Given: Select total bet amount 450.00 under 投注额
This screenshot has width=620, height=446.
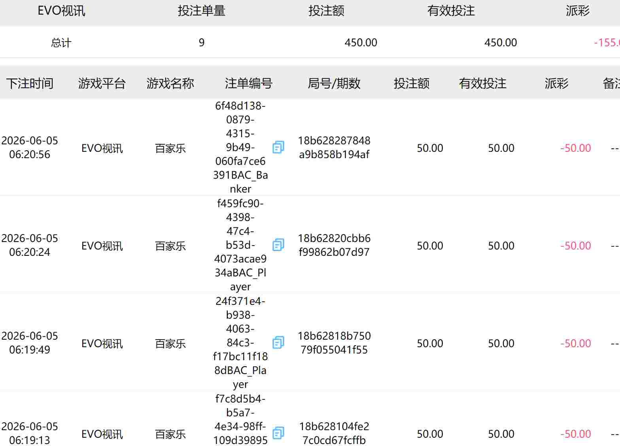Looking at the screenshot, I should click(x=361, y=43).
